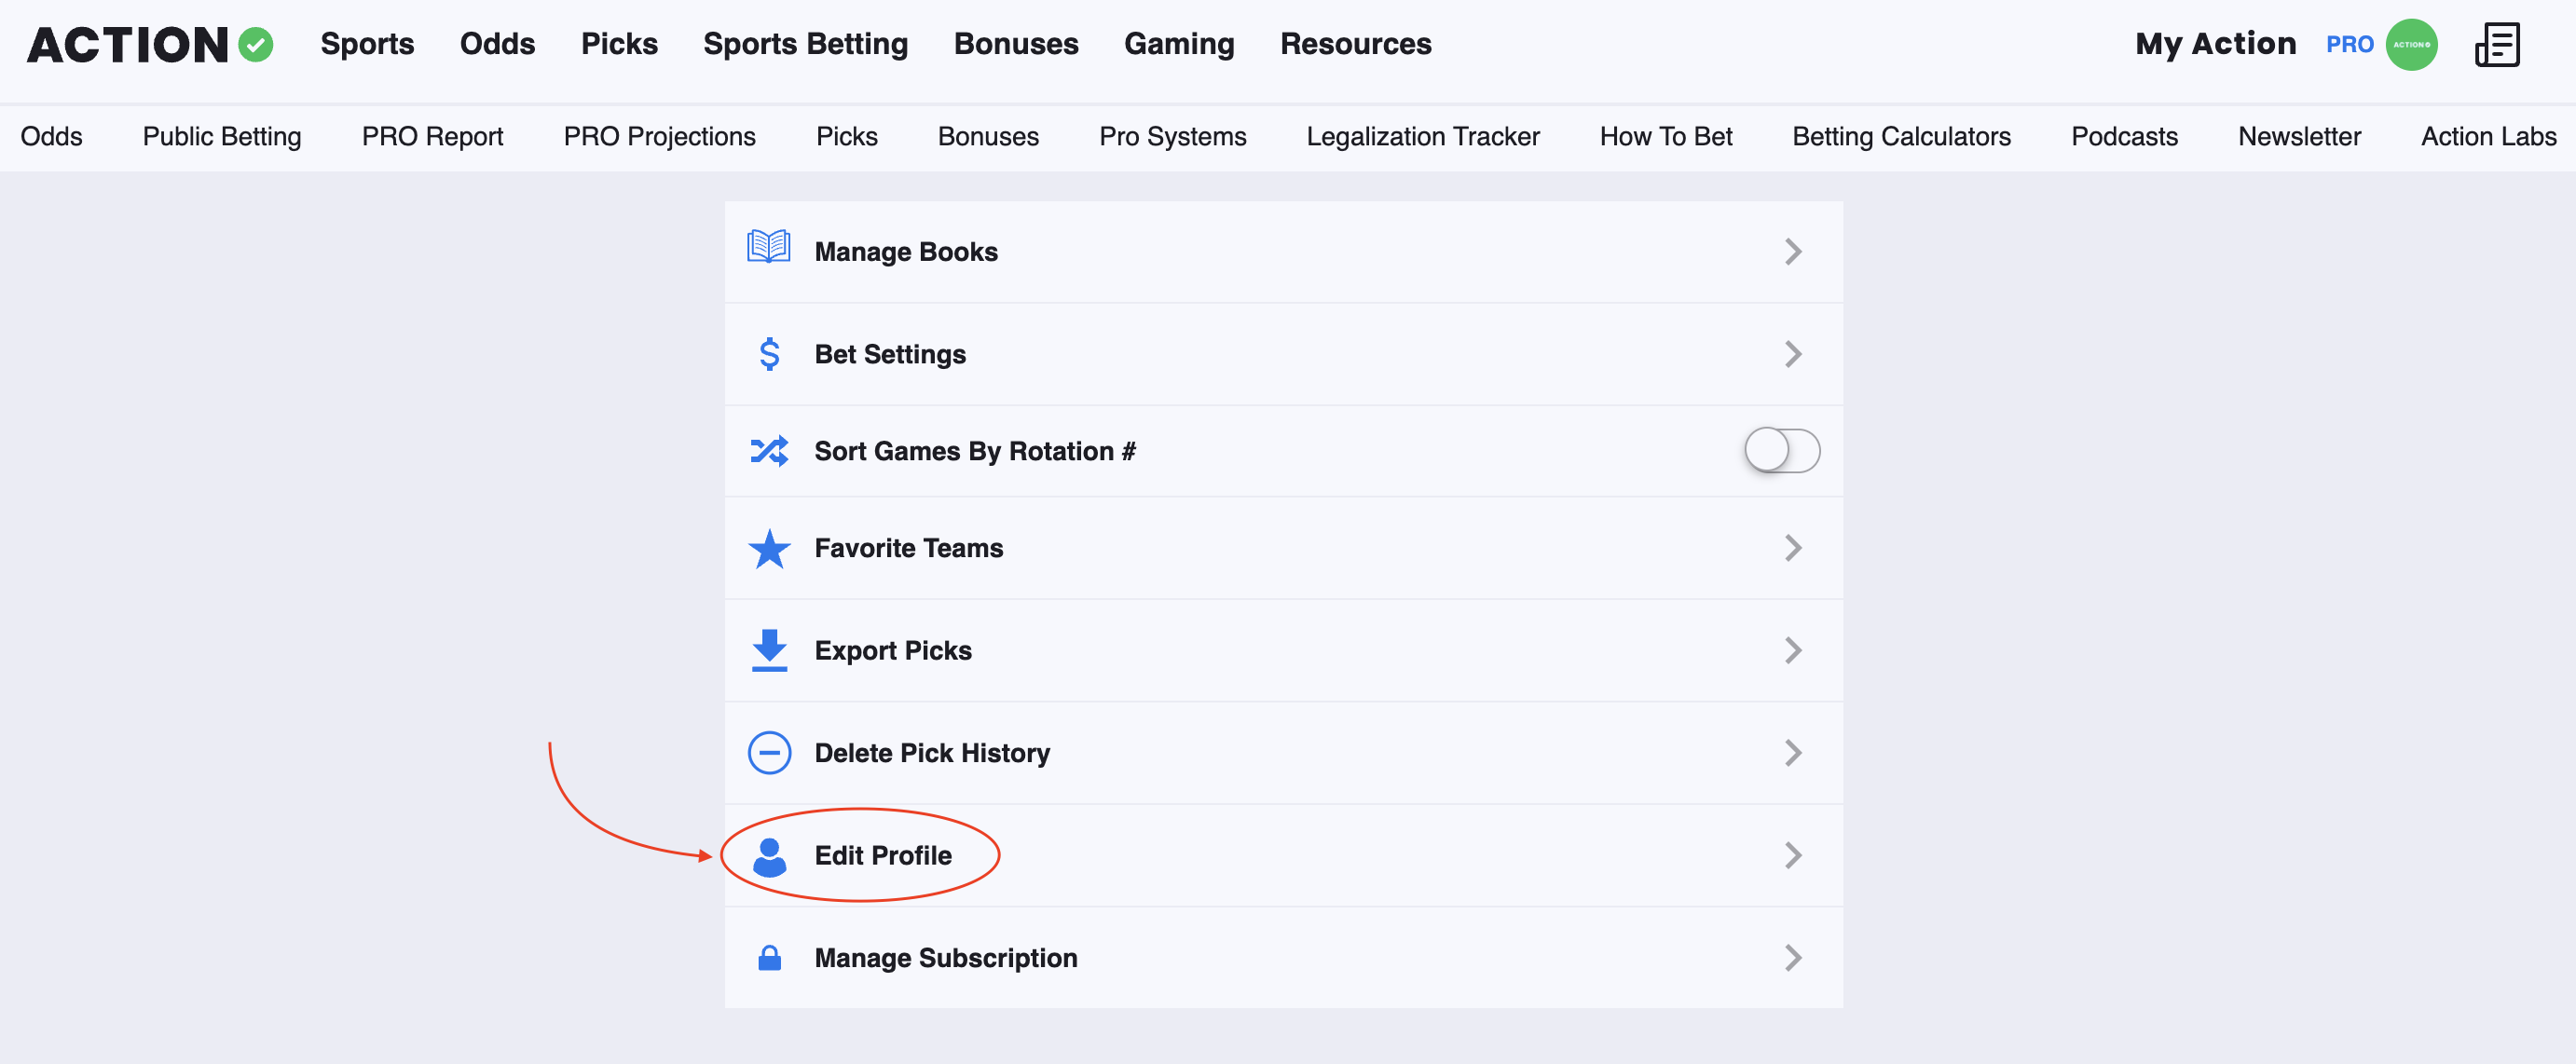Click the Bet Settings dollar icon
2576x1064 pixels.
point(769,354)
